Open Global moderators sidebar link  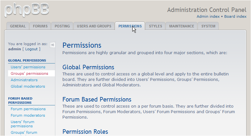pyautogui.click(x=28, y=86)
